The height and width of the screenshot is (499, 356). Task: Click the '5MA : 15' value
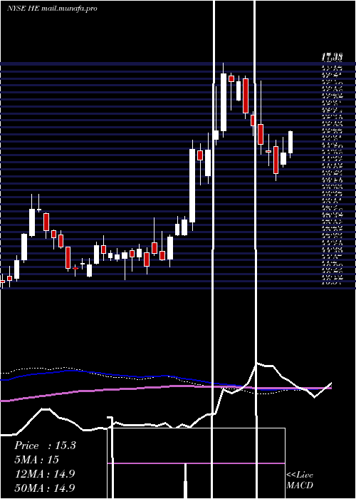point(37,460)
